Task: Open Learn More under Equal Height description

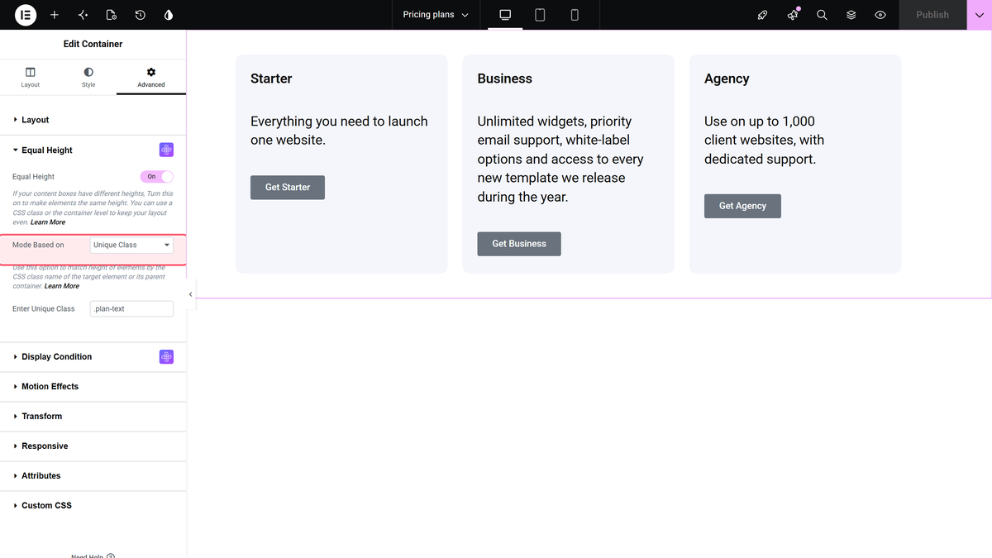Action: [48, 222]
